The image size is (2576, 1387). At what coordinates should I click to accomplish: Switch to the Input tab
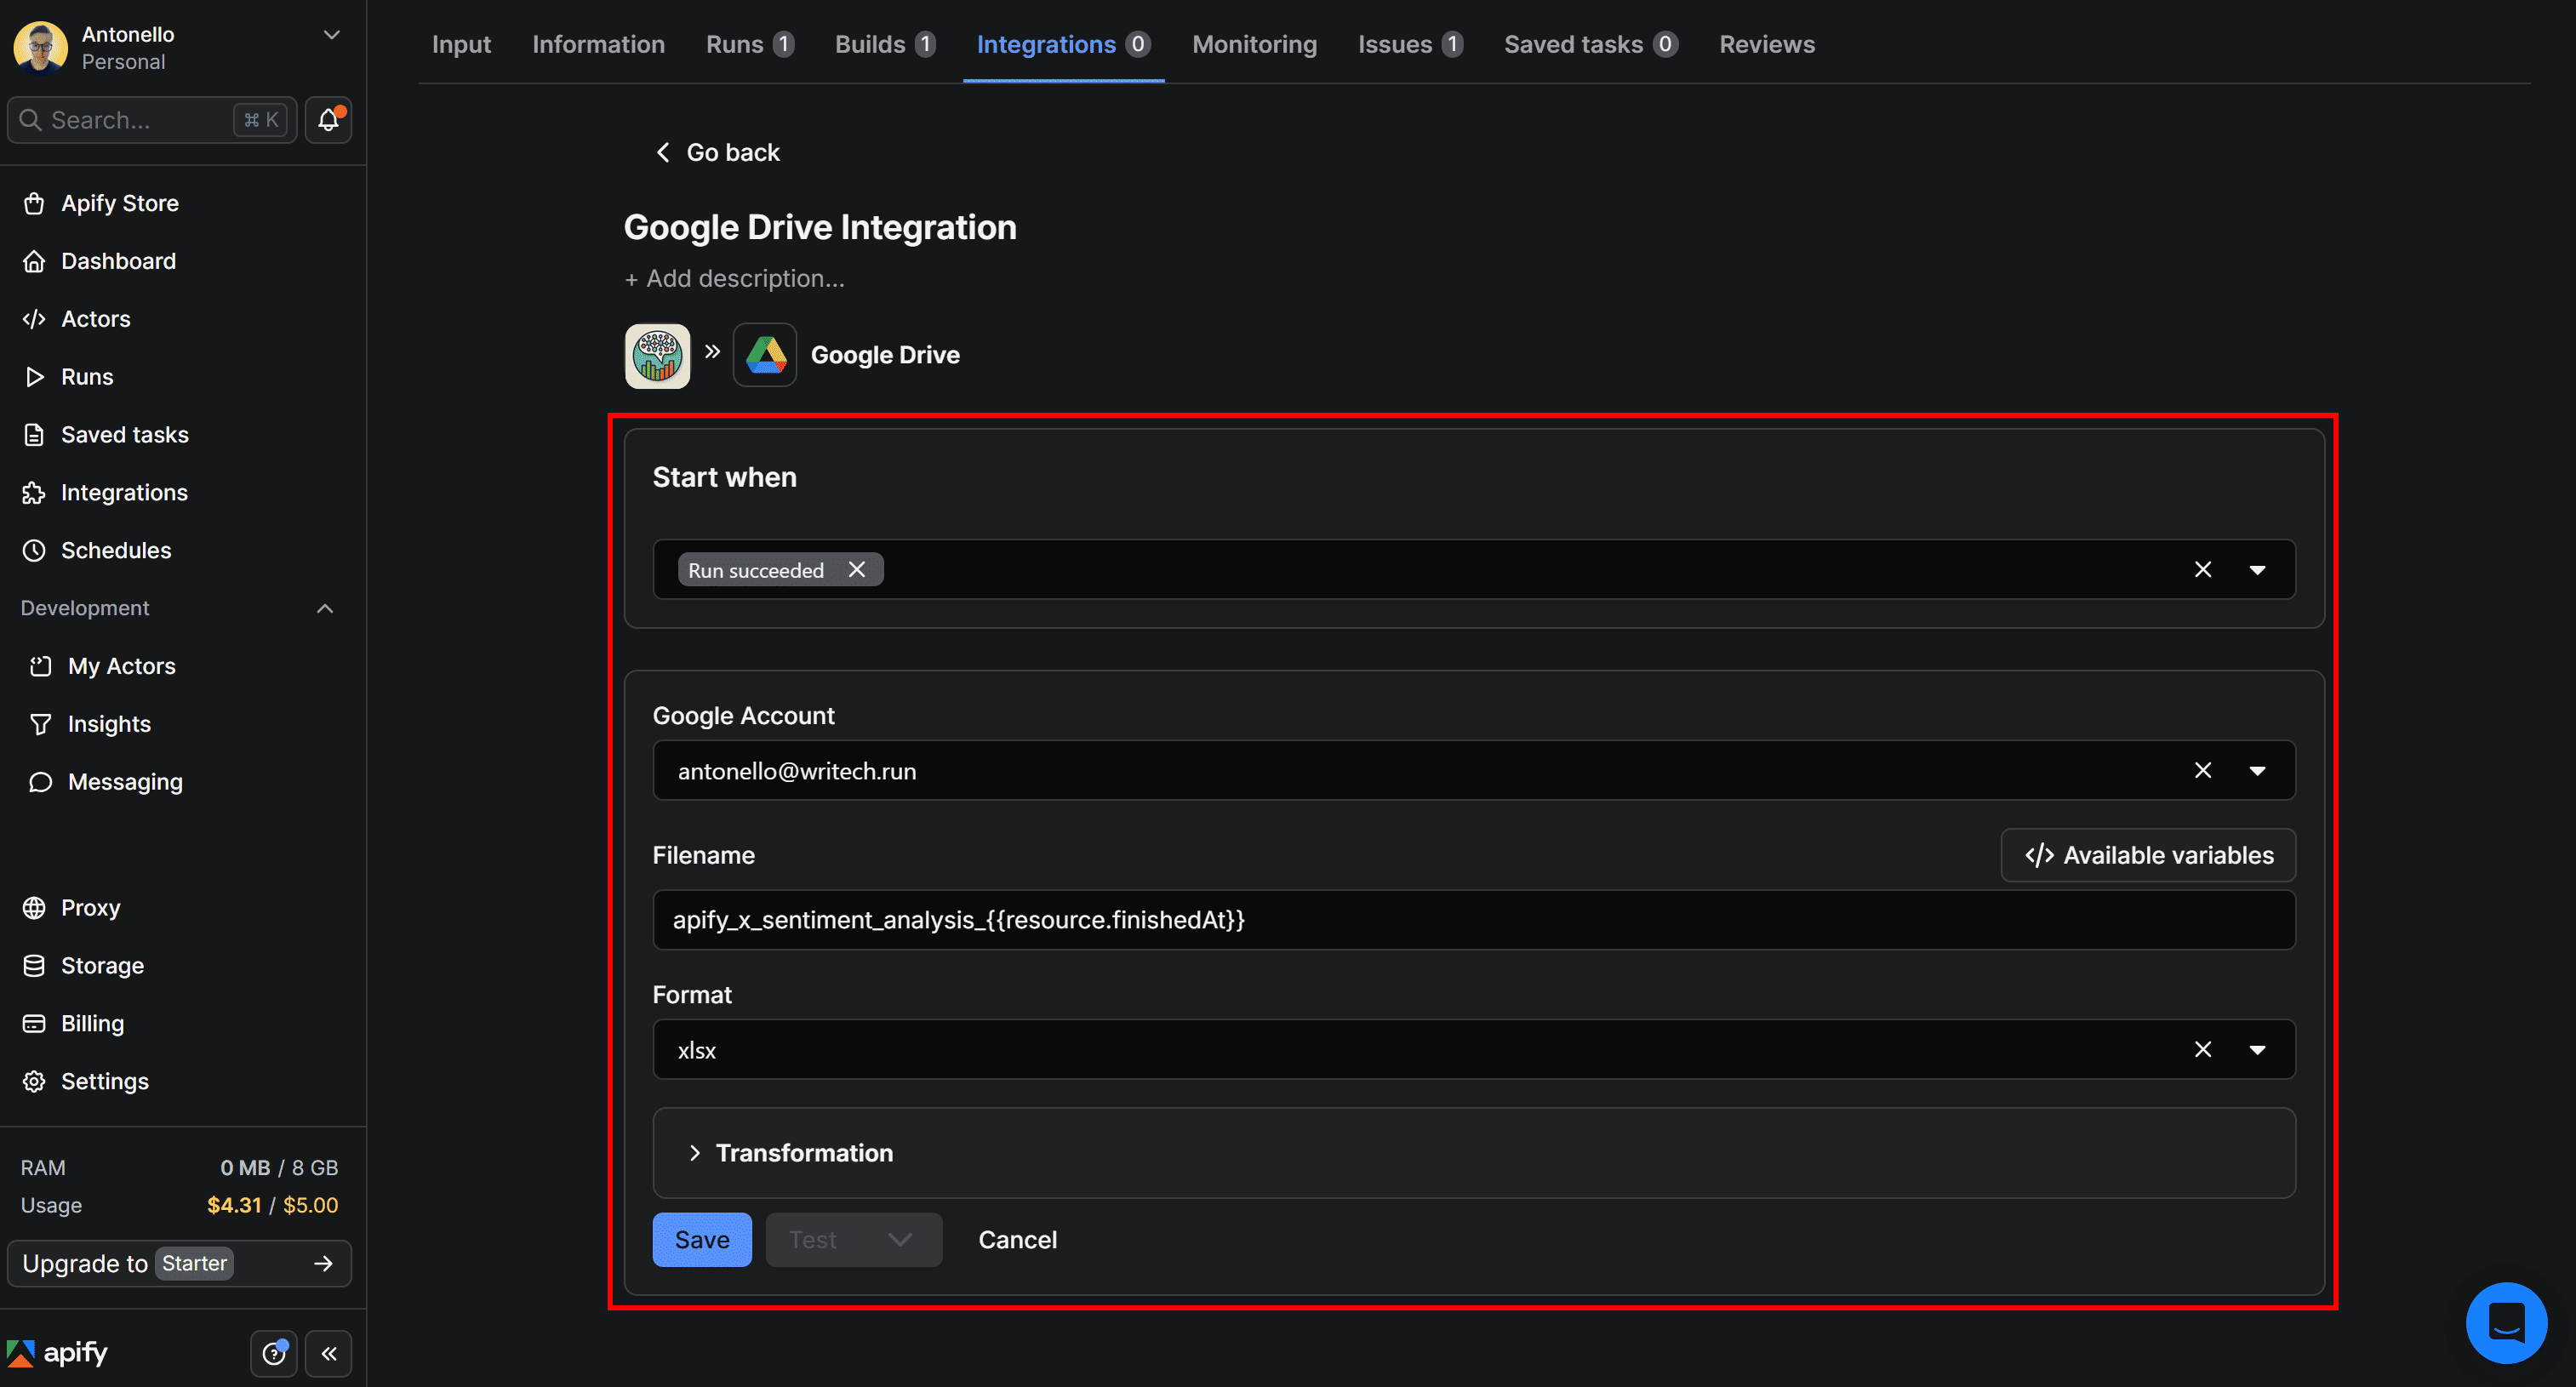click(x=461, y=44)
